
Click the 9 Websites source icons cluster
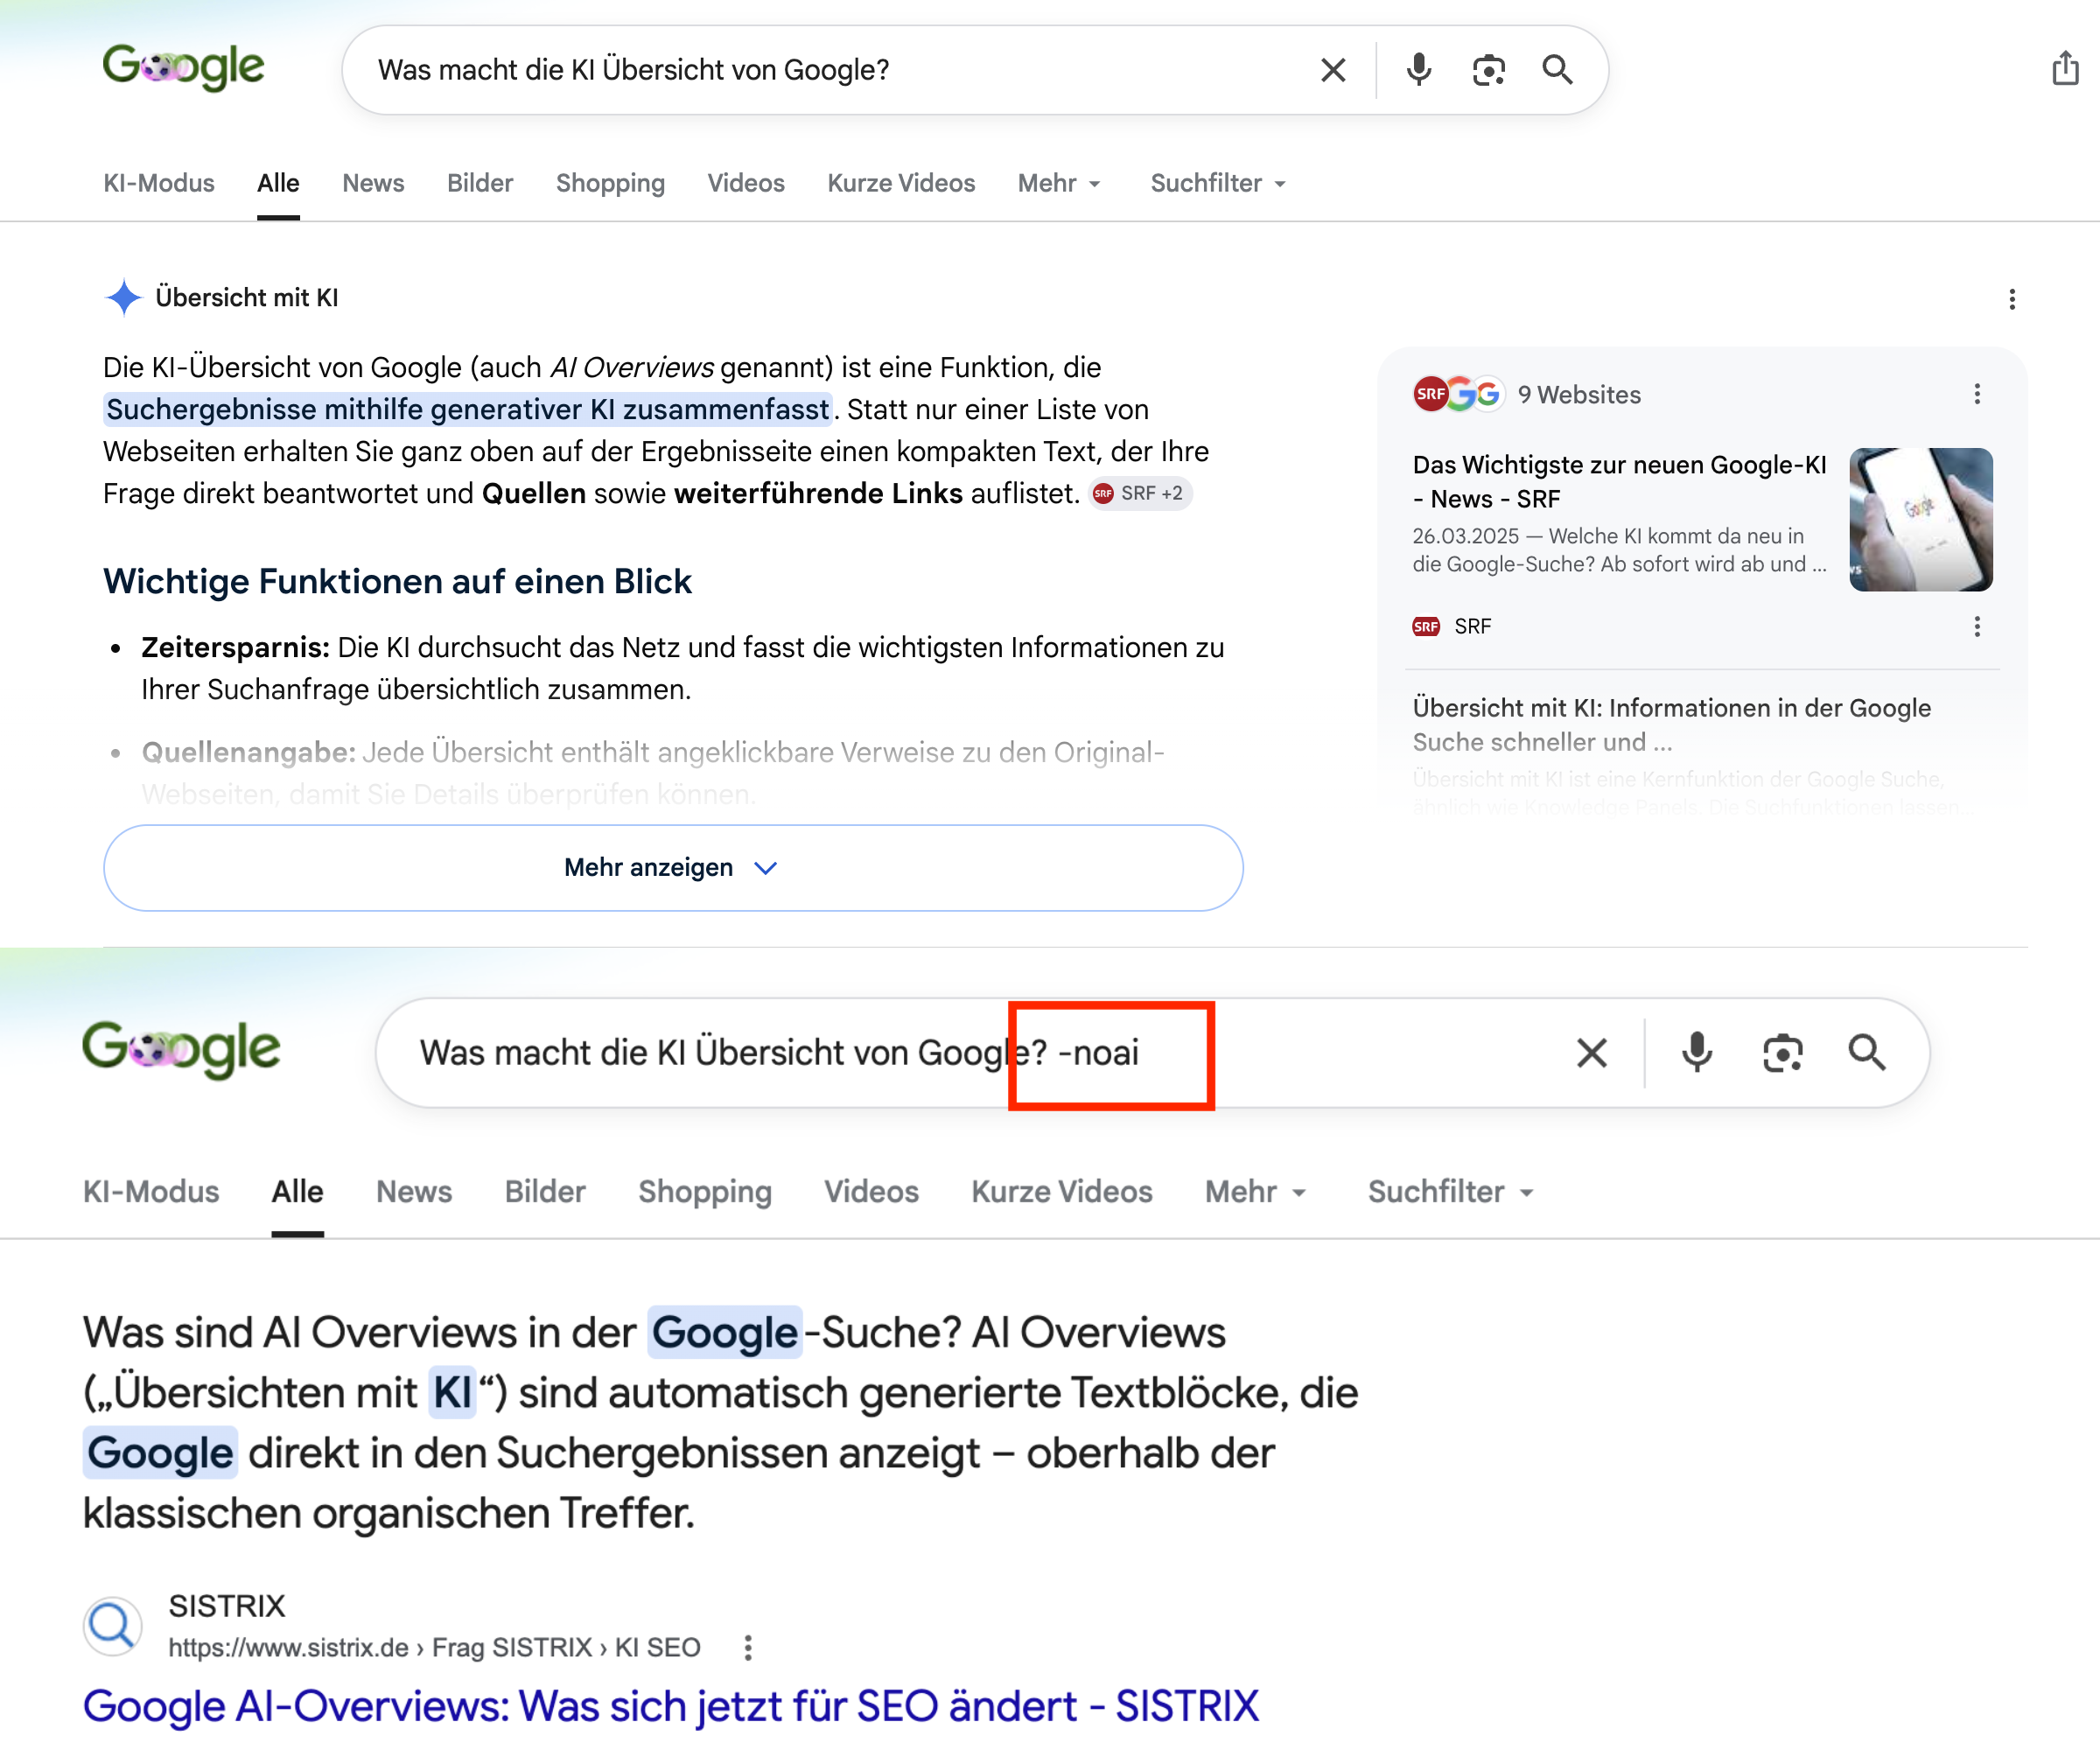pos(1458,394)
